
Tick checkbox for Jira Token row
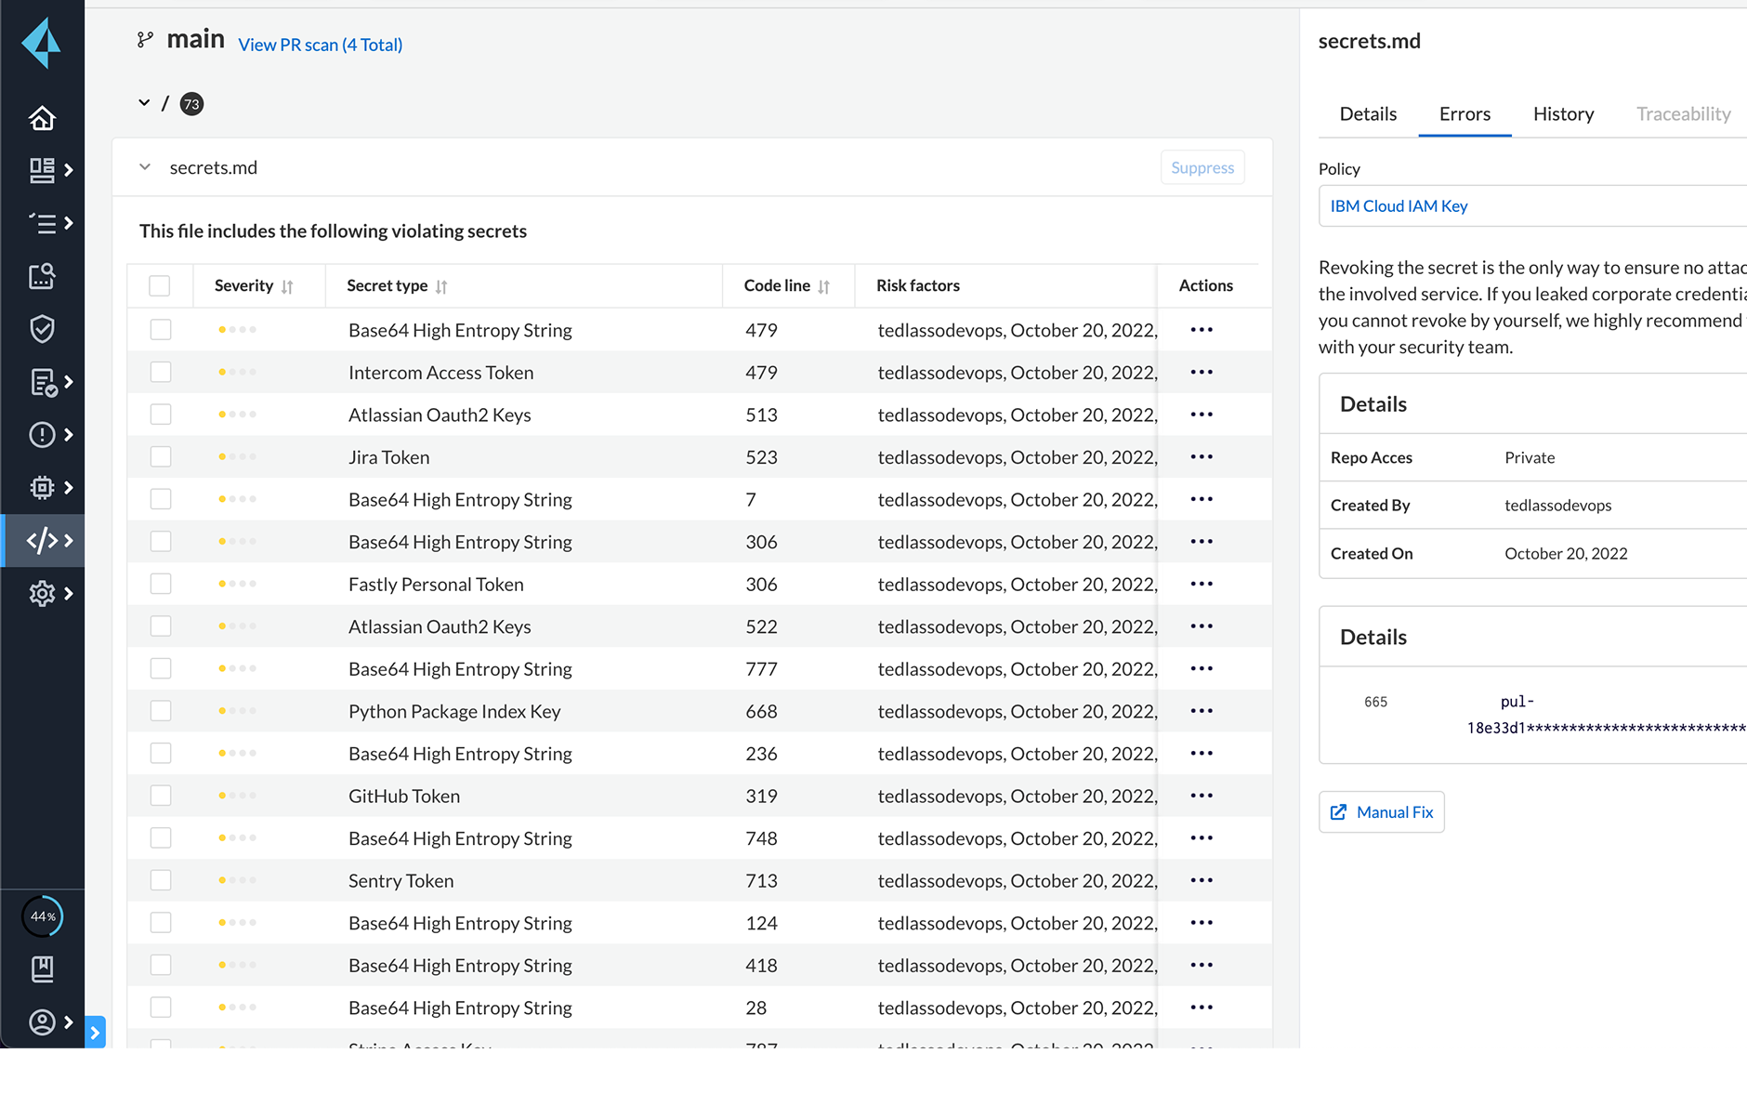click(x=161, y=457)
